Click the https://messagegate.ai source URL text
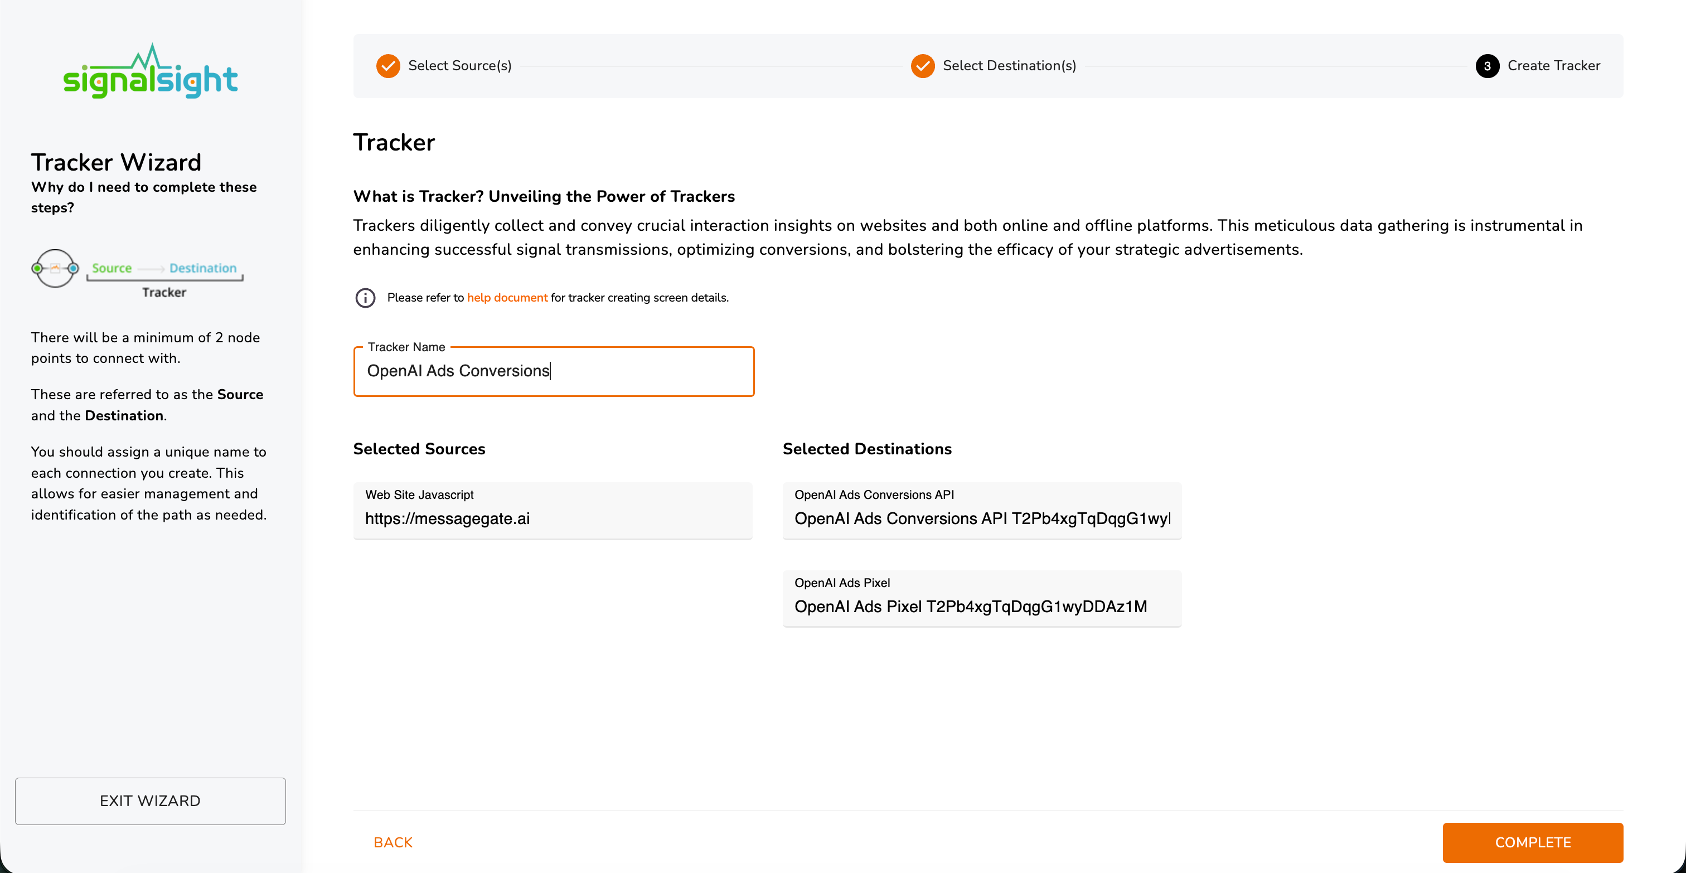This screenshot has height=873, width=1686. click(x=448, y=519)
